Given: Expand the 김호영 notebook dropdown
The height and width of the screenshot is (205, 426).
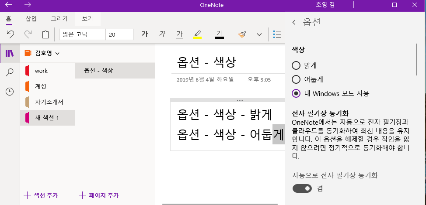Looking at the screenshot, I should click(57, 54).
